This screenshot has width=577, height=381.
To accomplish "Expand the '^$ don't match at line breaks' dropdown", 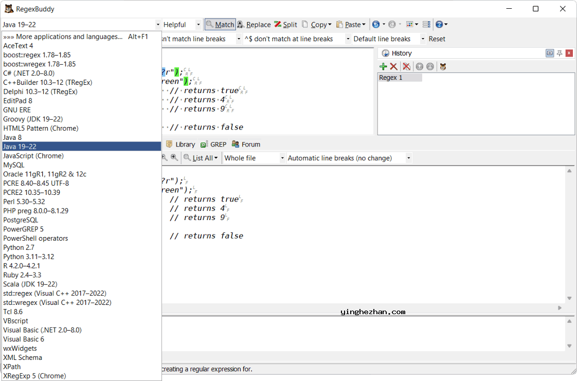I will [348, 39].
